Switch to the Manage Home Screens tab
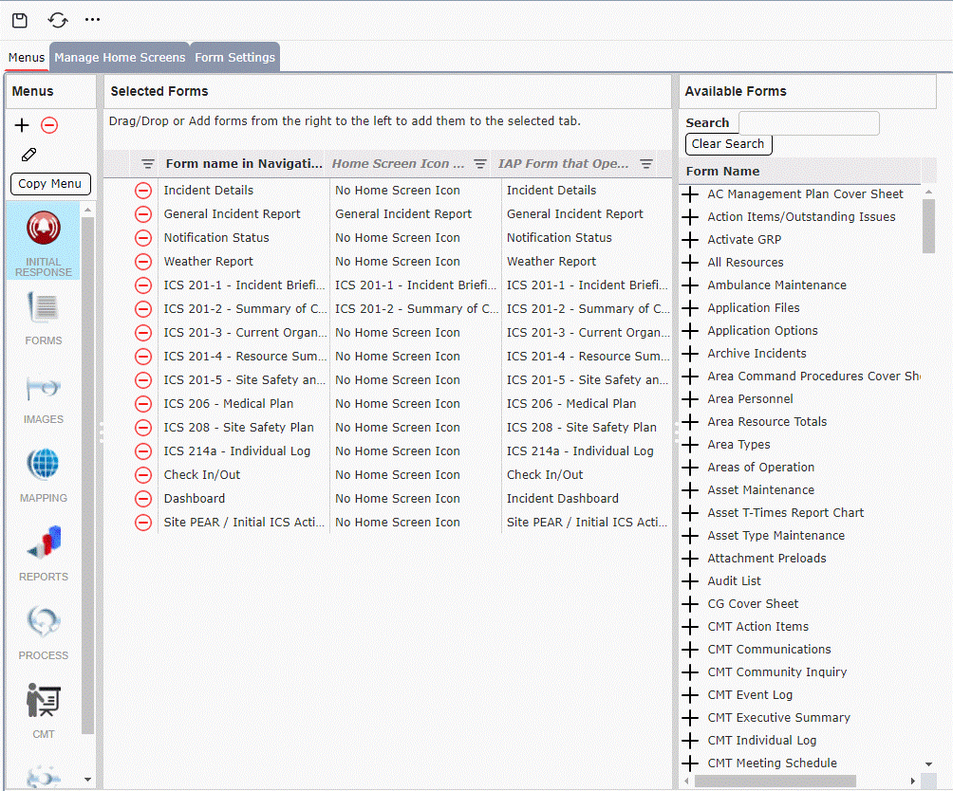Viewport: 953px width, 791px height. coord(119,57)
